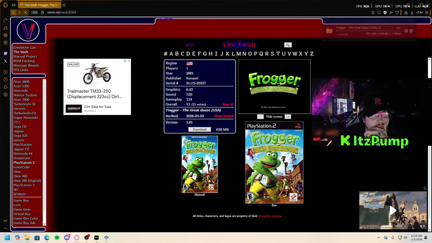The height and width of the screenshot is (243, 432).
Task: Go back to the previous page
Action: click(13, 12)
